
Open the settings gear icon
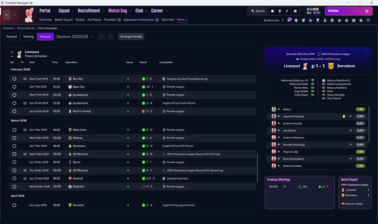pyautogui.click(x=295, y=11)
